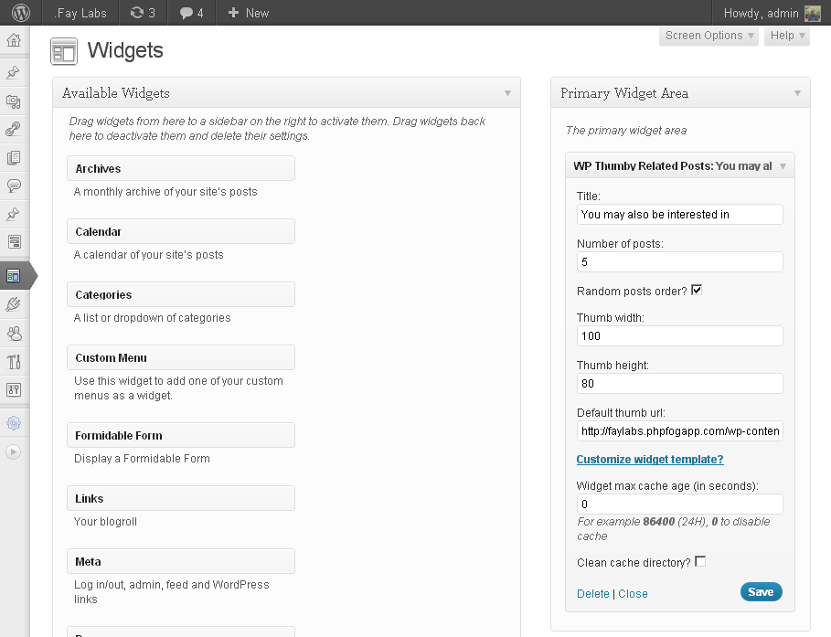Screen dimensions: 831x637
Task: Open the Media library sidebar icon
Action: 13,101
